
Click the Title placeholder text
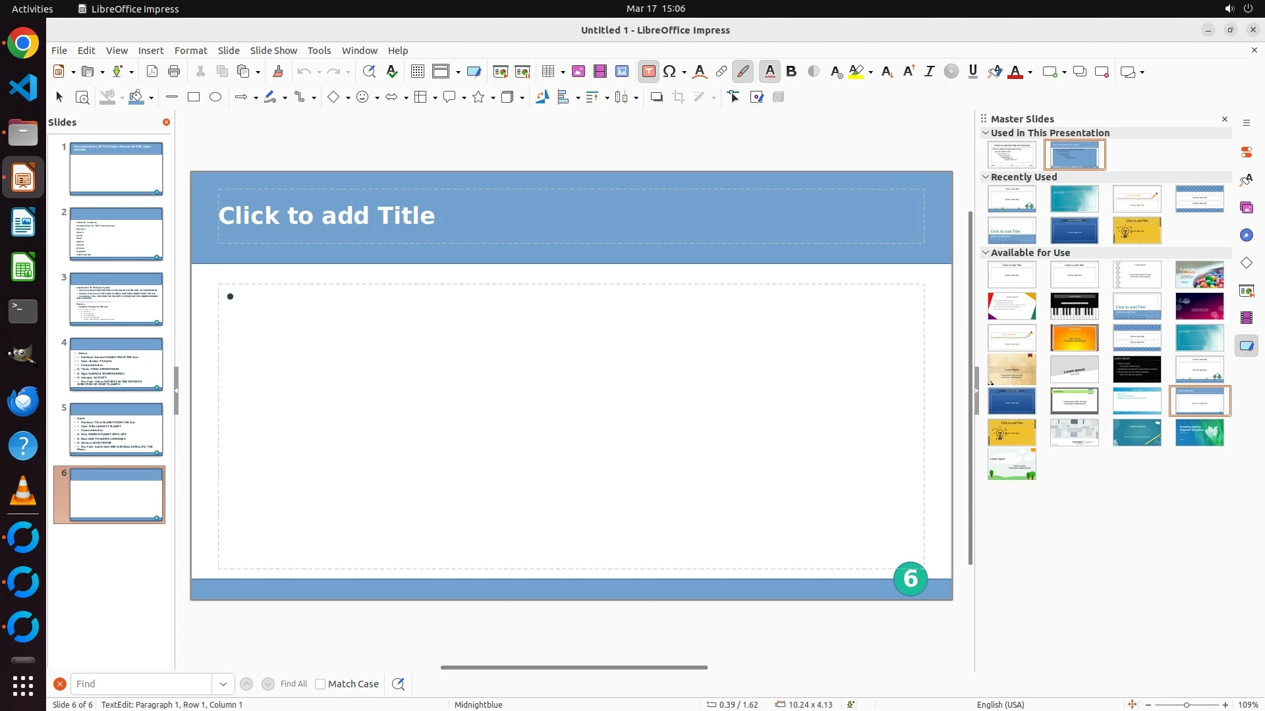[x=326, y=216]
